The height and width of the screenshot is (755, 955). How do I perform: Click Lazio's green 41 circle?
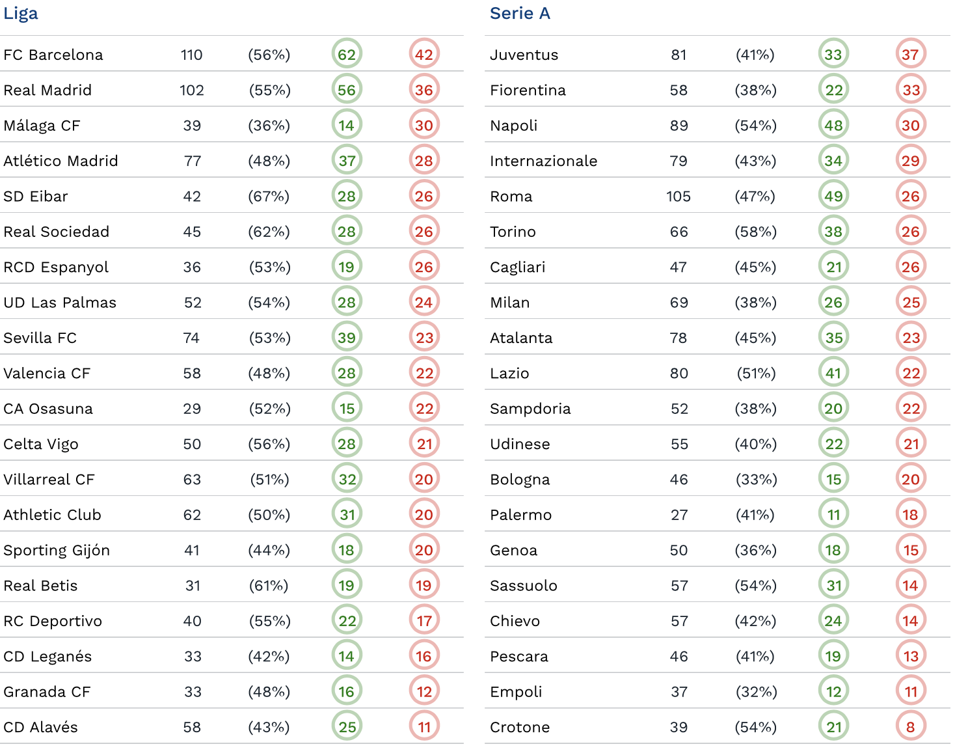pyautogui.click(x=833, y=373)
